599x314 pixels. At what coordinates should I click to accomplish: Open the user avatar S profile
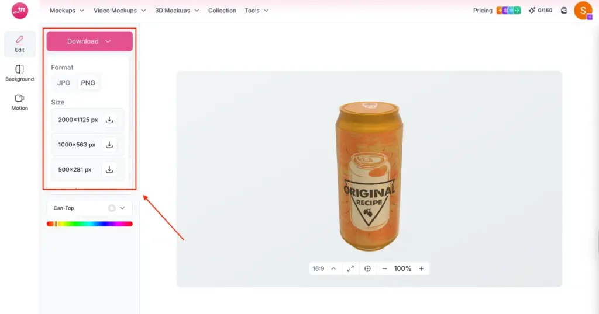tap(583, 11)
